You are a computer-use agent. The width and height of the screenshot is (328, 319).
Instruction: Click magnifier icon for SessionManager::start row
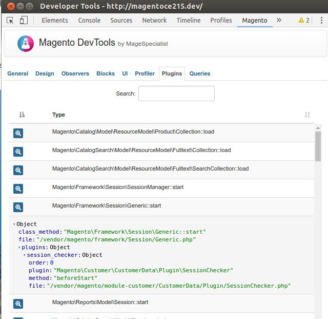coord(18,189)
